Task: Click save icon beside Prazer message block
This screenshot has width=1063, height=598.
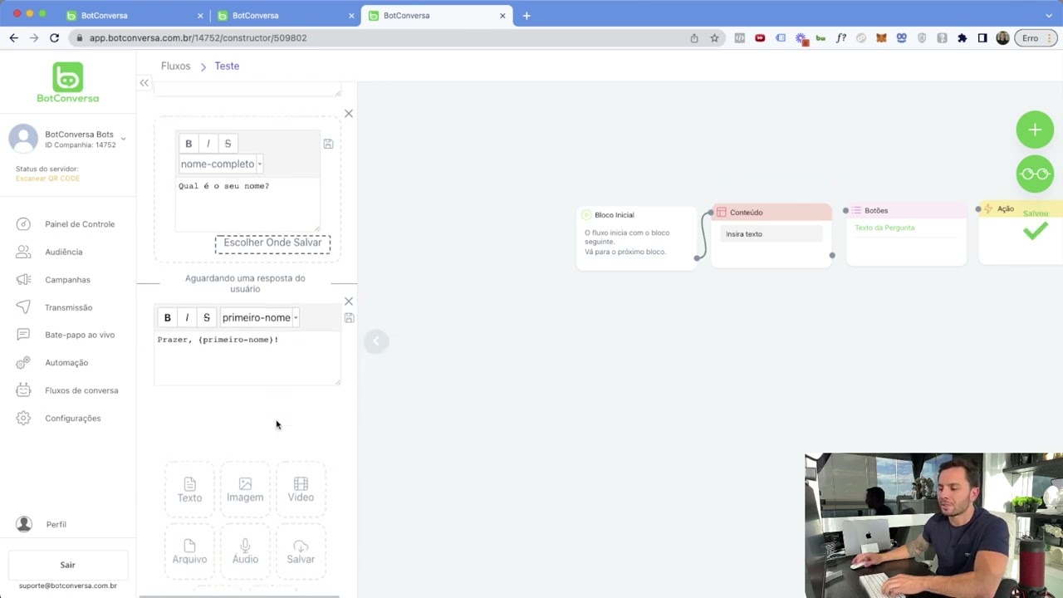Action: coord(349,318)
